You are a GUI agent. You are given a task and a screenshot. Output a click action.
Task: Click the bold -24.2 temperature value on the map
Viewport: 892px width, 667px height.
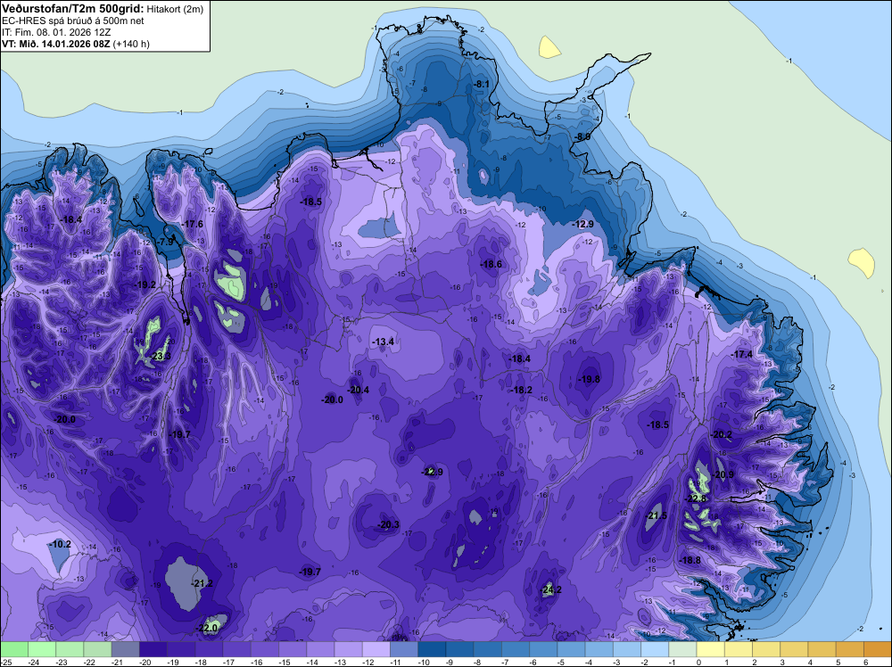point(551,589)
